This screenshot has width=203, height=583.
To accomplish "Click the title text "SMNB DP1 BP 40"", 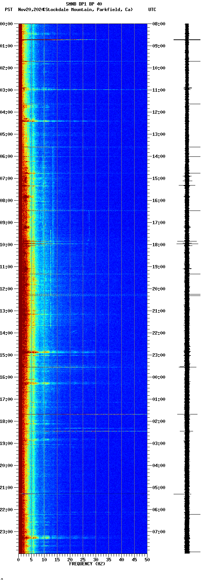I will click(84, 4).
